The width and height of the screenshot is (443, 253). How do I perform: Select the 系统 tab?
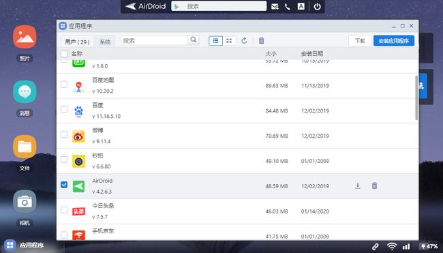click(105, 42)
